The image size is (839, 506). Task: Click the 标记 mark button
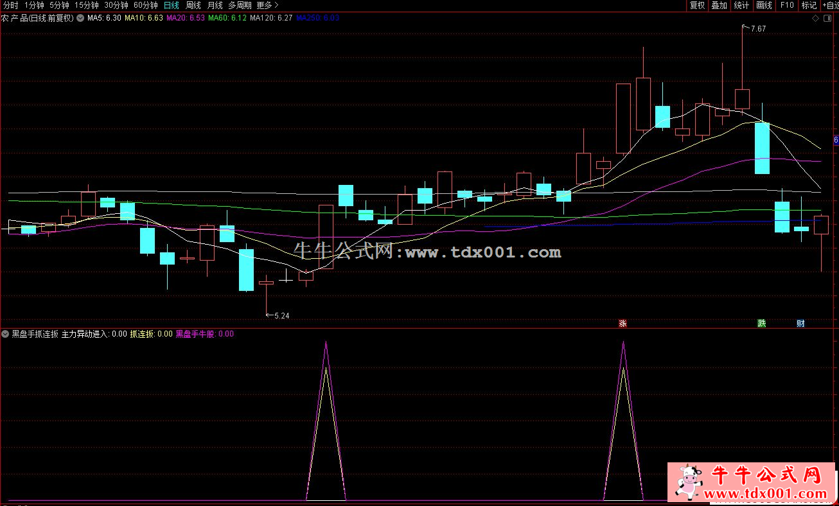[x=809, y=5]
